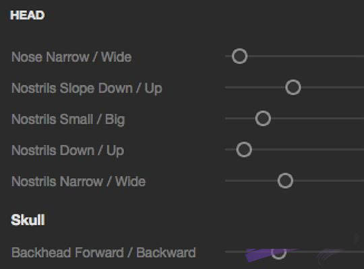Select the Nostrils Down / Up label
Image resolution: width=364 pixels, height=269 pixels.
coord(68,151)
